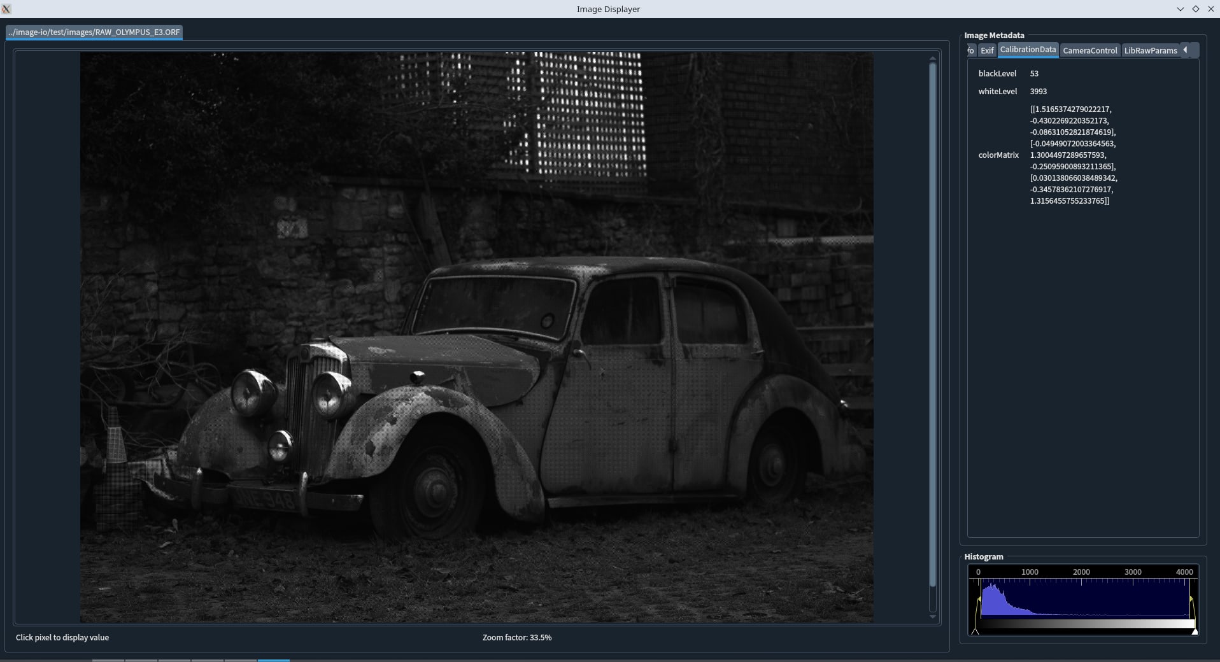This screenshot has width=1220, height=662.
Task: Click the left yellow level marker in histogram
Action: click(x=979, y=600)
